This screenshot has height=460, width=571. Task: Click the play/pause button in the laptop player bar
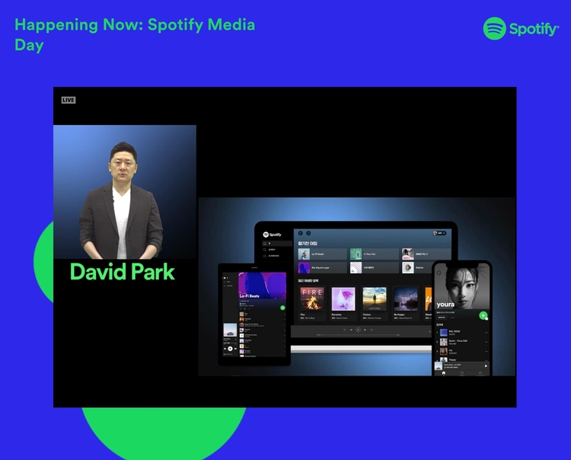pyautogui.click(x=358, y=330)
